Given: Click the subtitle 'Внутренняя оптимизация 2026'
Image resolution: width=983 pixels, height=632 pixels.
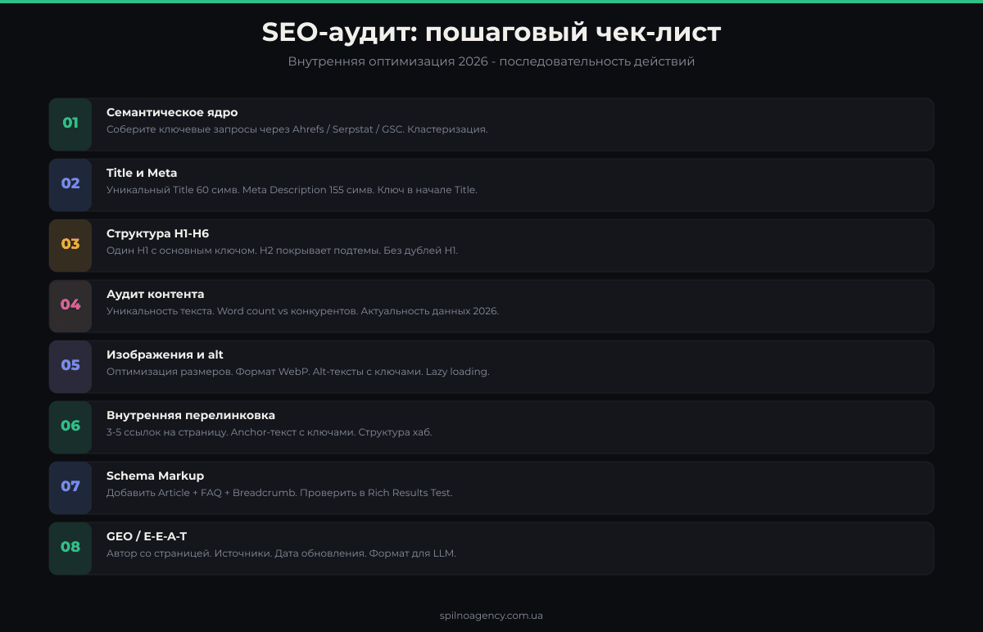Looking at the screenshot, I should 491,61.
